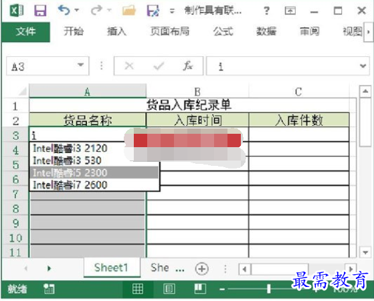This screenshot has height=301, width=374.
Task: Click the zoom slider handle
Action: [x=268, y=288]
